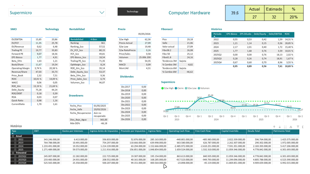The image size is (310, 174).
Task: Select the blue 39,6 score cell
Action: [x=235, y=13]
